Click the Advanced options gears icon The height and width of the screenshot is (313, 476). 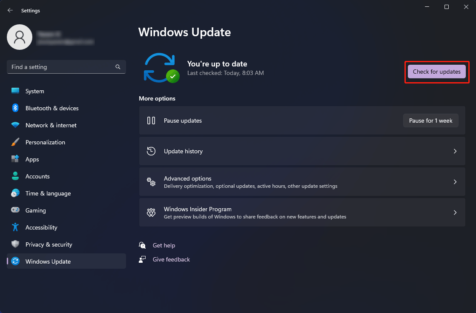(x=151, y=182)
